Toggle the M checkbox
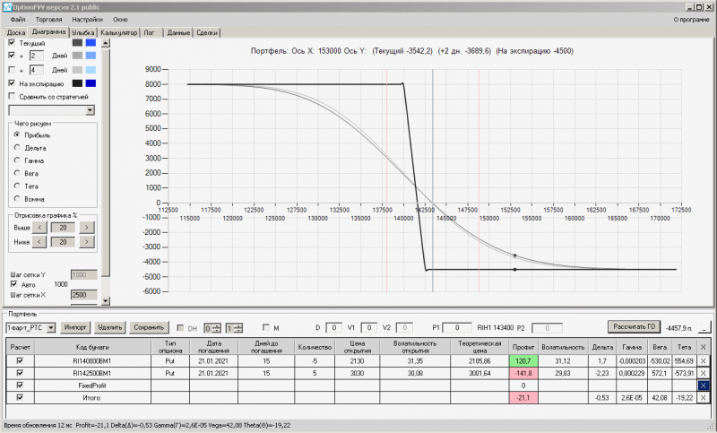717x433 pixels. click(266, 327)
